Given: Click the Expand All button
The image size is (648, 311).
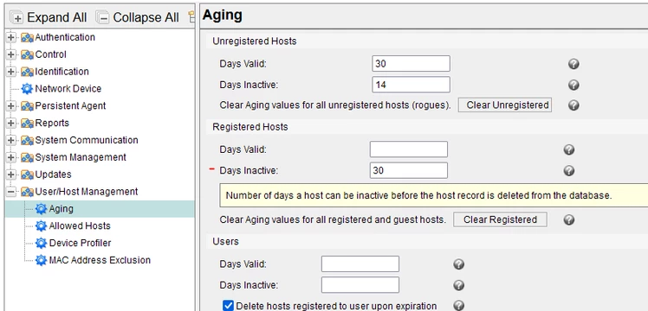Looking at the screenshot, I should pyautogui.click(x=49, y=17).
